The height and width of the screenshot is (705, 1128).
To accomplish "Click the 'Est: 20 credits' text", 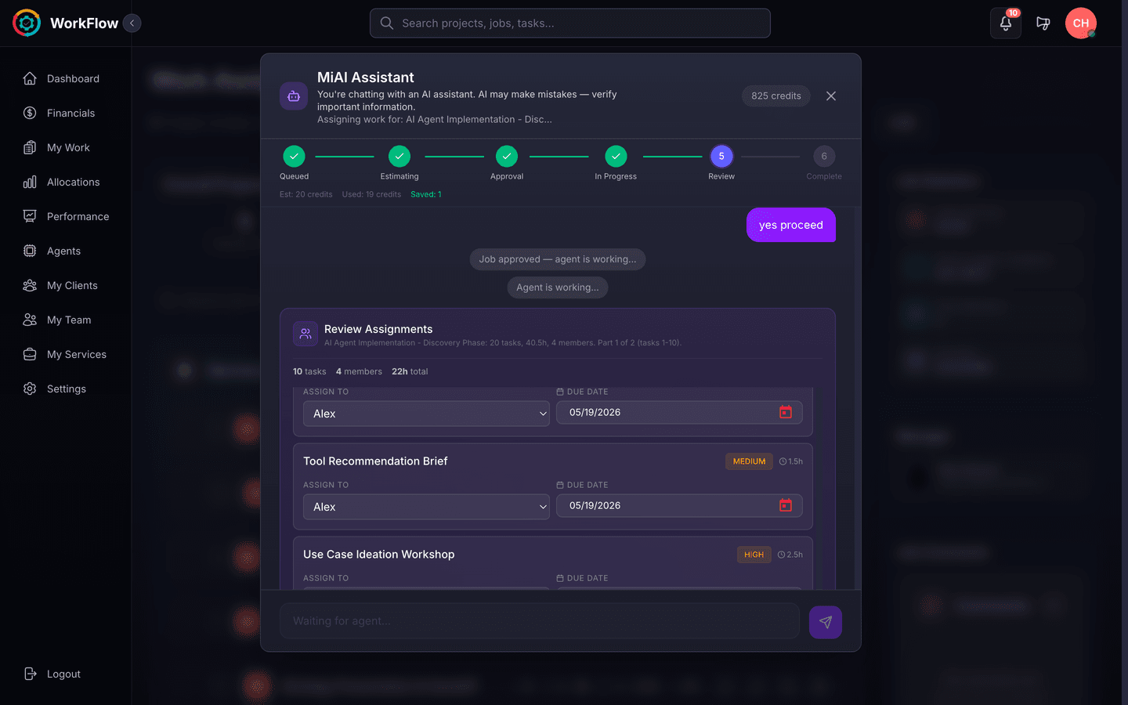I will (x=305, y=194).
